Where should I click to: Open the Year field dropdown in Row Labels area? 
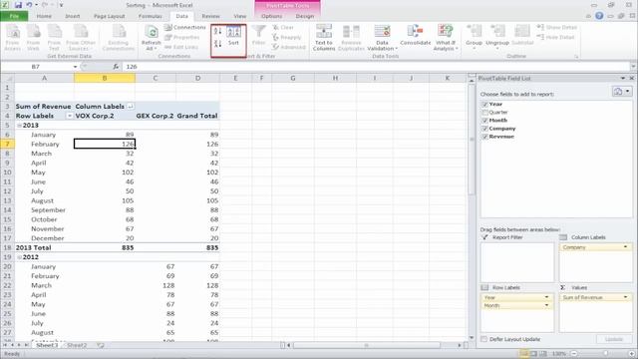coord(546,297)
